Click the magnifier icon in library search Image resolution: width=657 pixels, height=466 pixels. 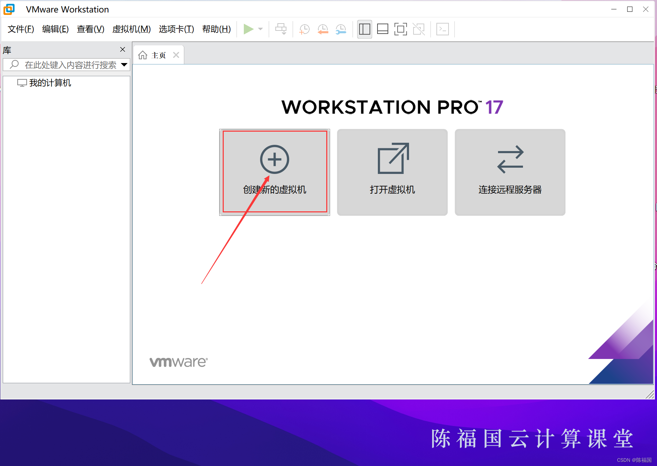14,64
